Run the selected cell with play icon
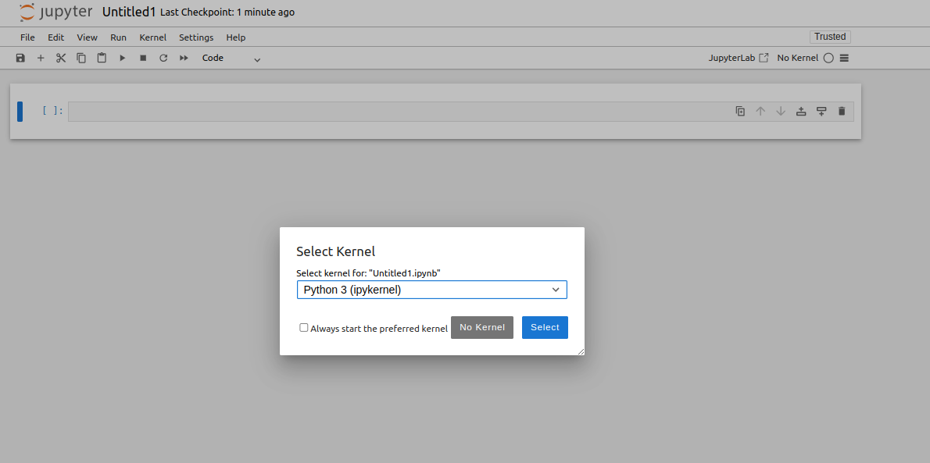 (122, 58)
